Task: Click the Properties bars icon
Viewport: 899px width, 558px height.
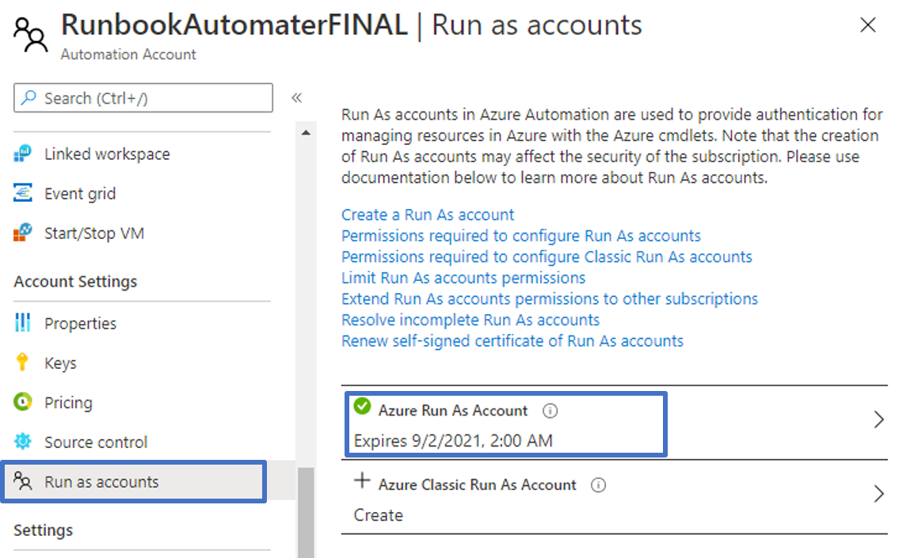Action: pyautogui.click(x=22, y=323)
